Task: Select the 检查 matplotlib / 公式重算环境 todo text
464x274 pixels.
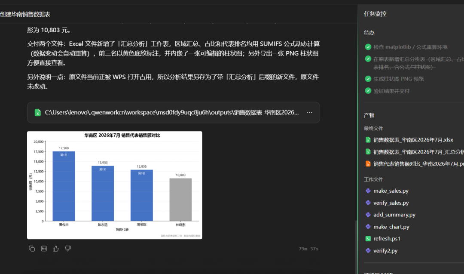Action: [x=410, y=47]
